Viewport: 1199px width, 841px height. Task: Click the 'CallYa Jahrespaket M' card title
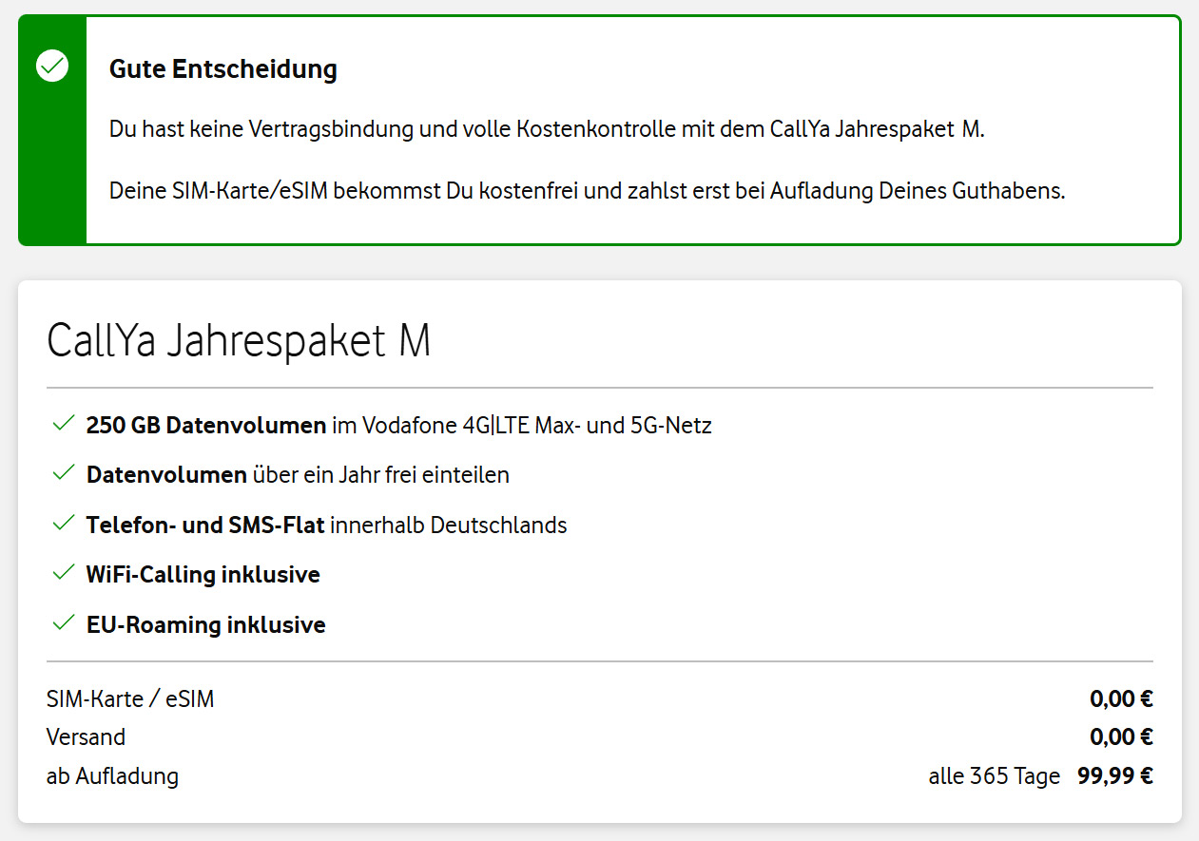[x=239, y=342]
